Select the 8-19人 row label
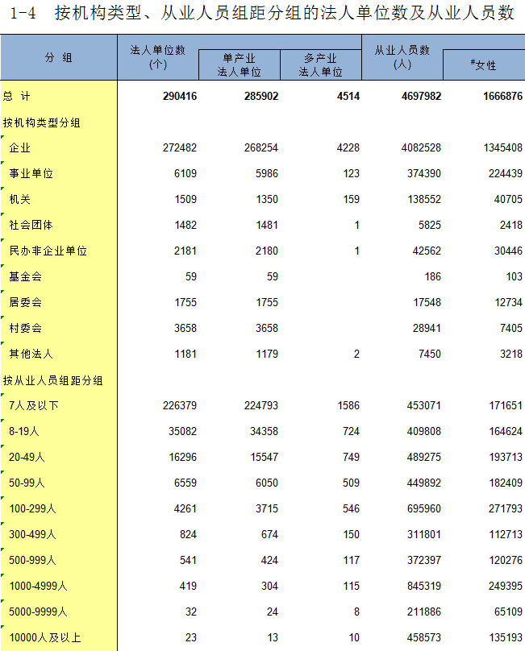 [x=24, y=431]
